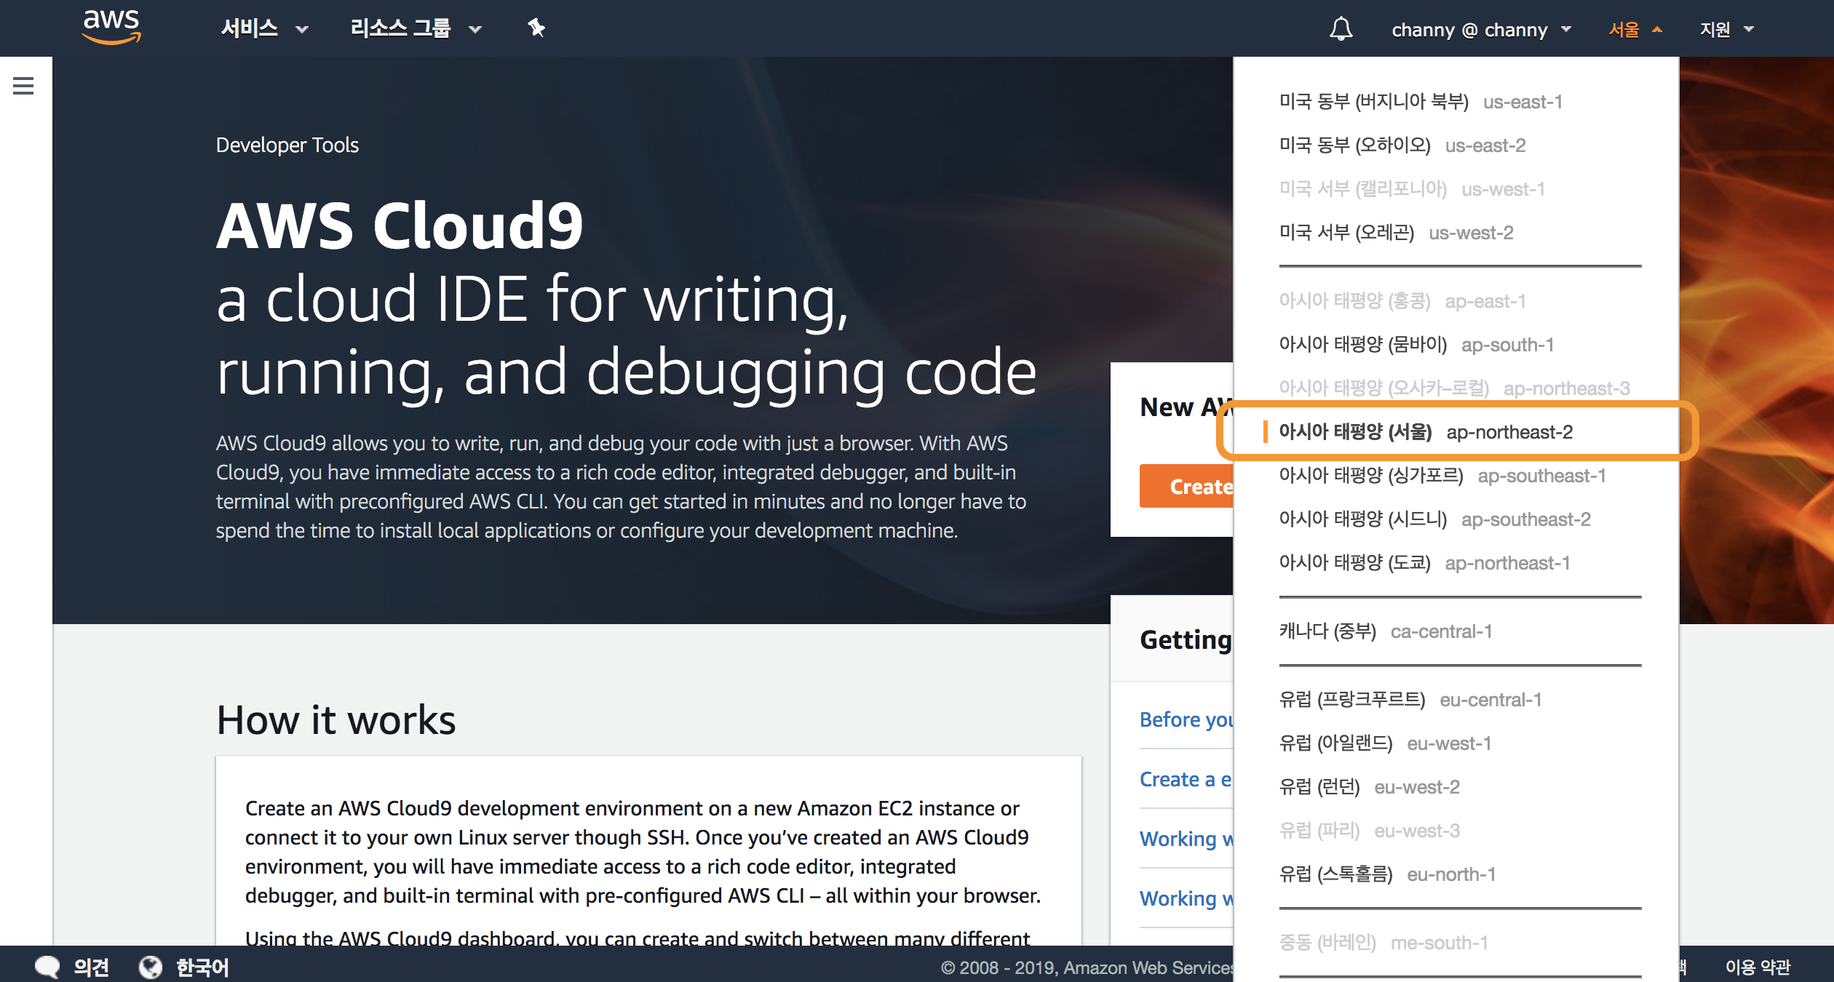Select 프랑크푸르트 eu-central-1 region
Image resolution: width=1834 pixels, height=982 pixels.
click(x=1410, y=700)
